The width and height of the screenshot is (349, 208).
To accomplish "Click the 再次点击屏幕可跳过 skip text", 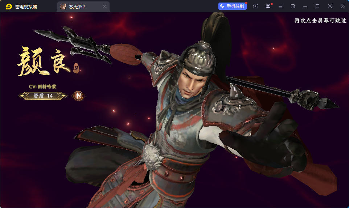I will pyautogui.click(x=320, y=21).
